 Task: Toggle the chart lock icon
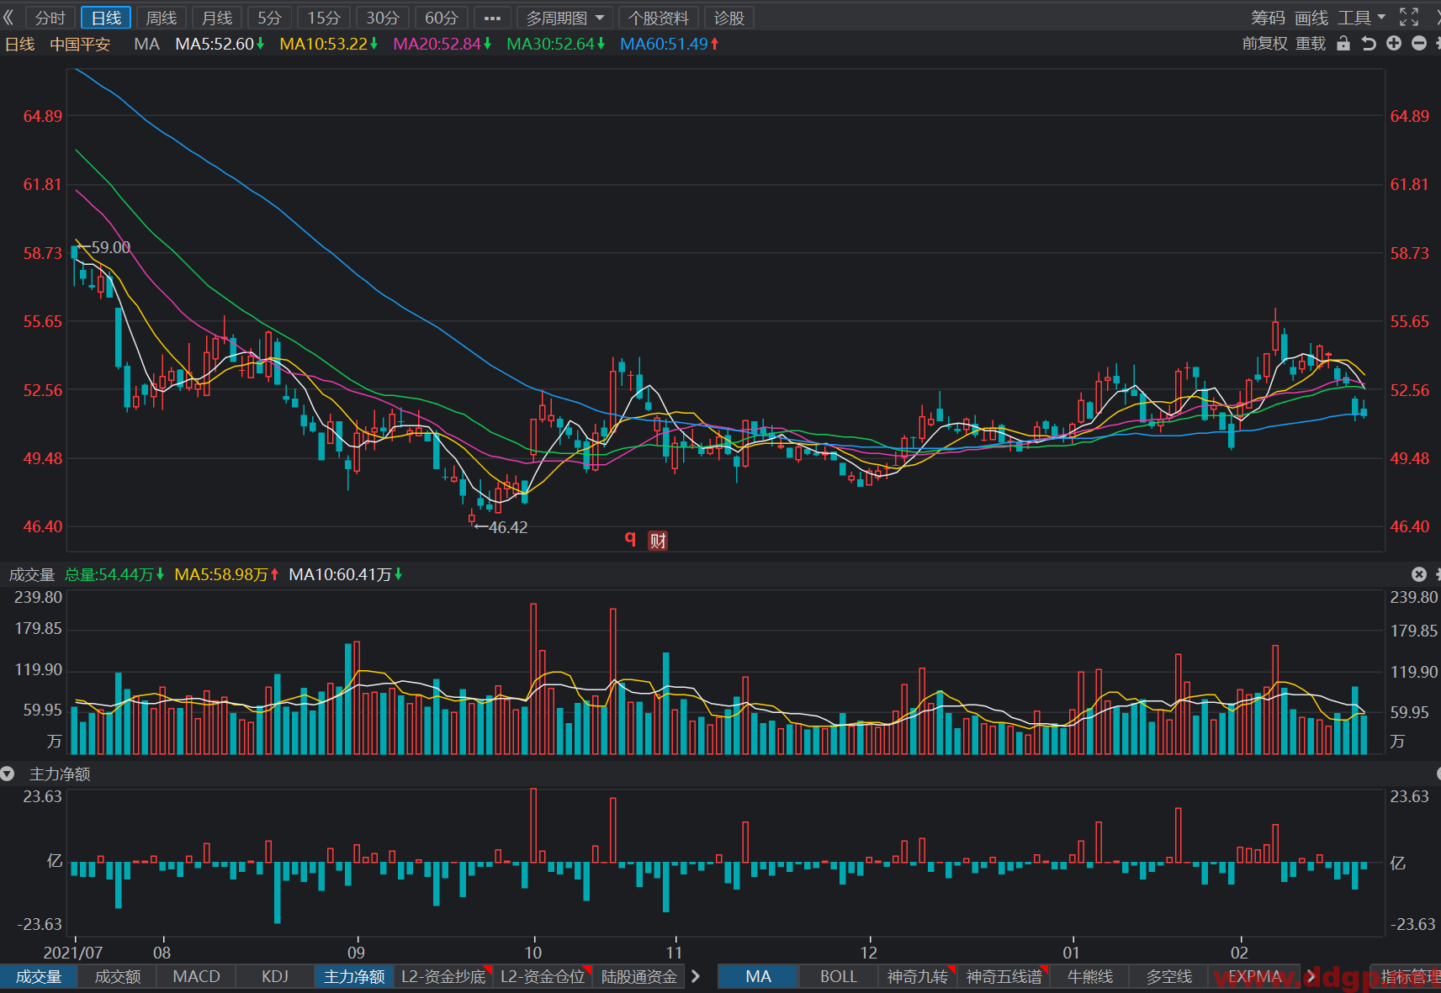point(1343,44)
